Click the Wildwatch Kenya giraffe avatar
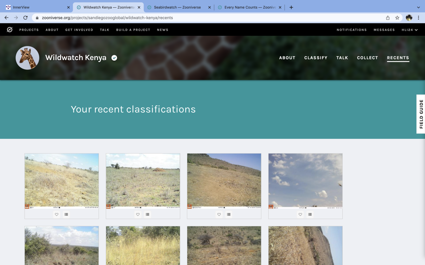 (28, 58)
